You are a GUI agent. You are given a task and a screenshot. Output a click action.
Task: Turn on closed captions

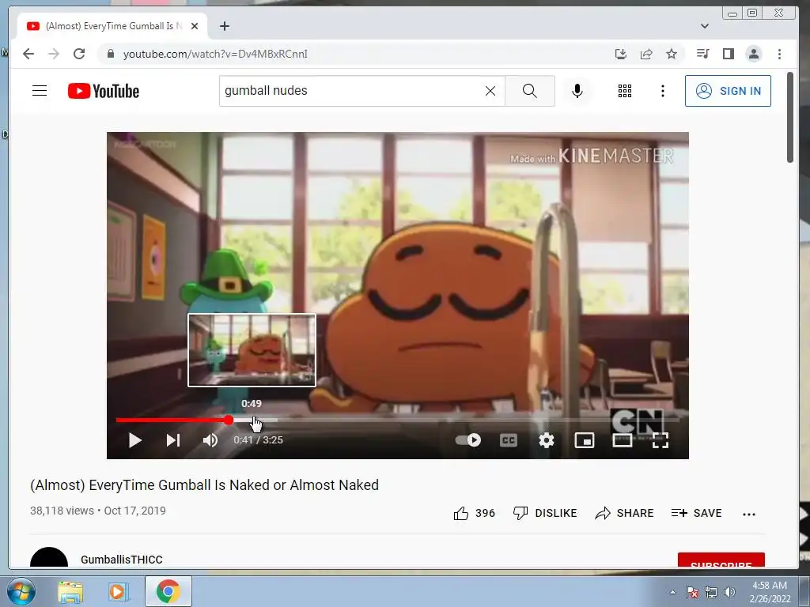pos(509,440)
